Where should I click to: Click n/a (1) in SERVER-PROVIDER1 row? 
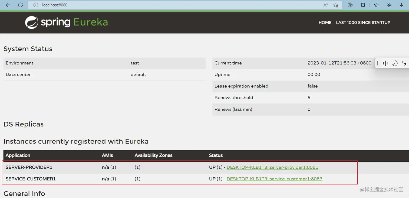(x=109, y=167)
